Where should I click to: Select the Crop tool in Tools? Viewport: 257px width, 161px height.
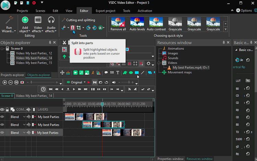click(x=79, y=28)
